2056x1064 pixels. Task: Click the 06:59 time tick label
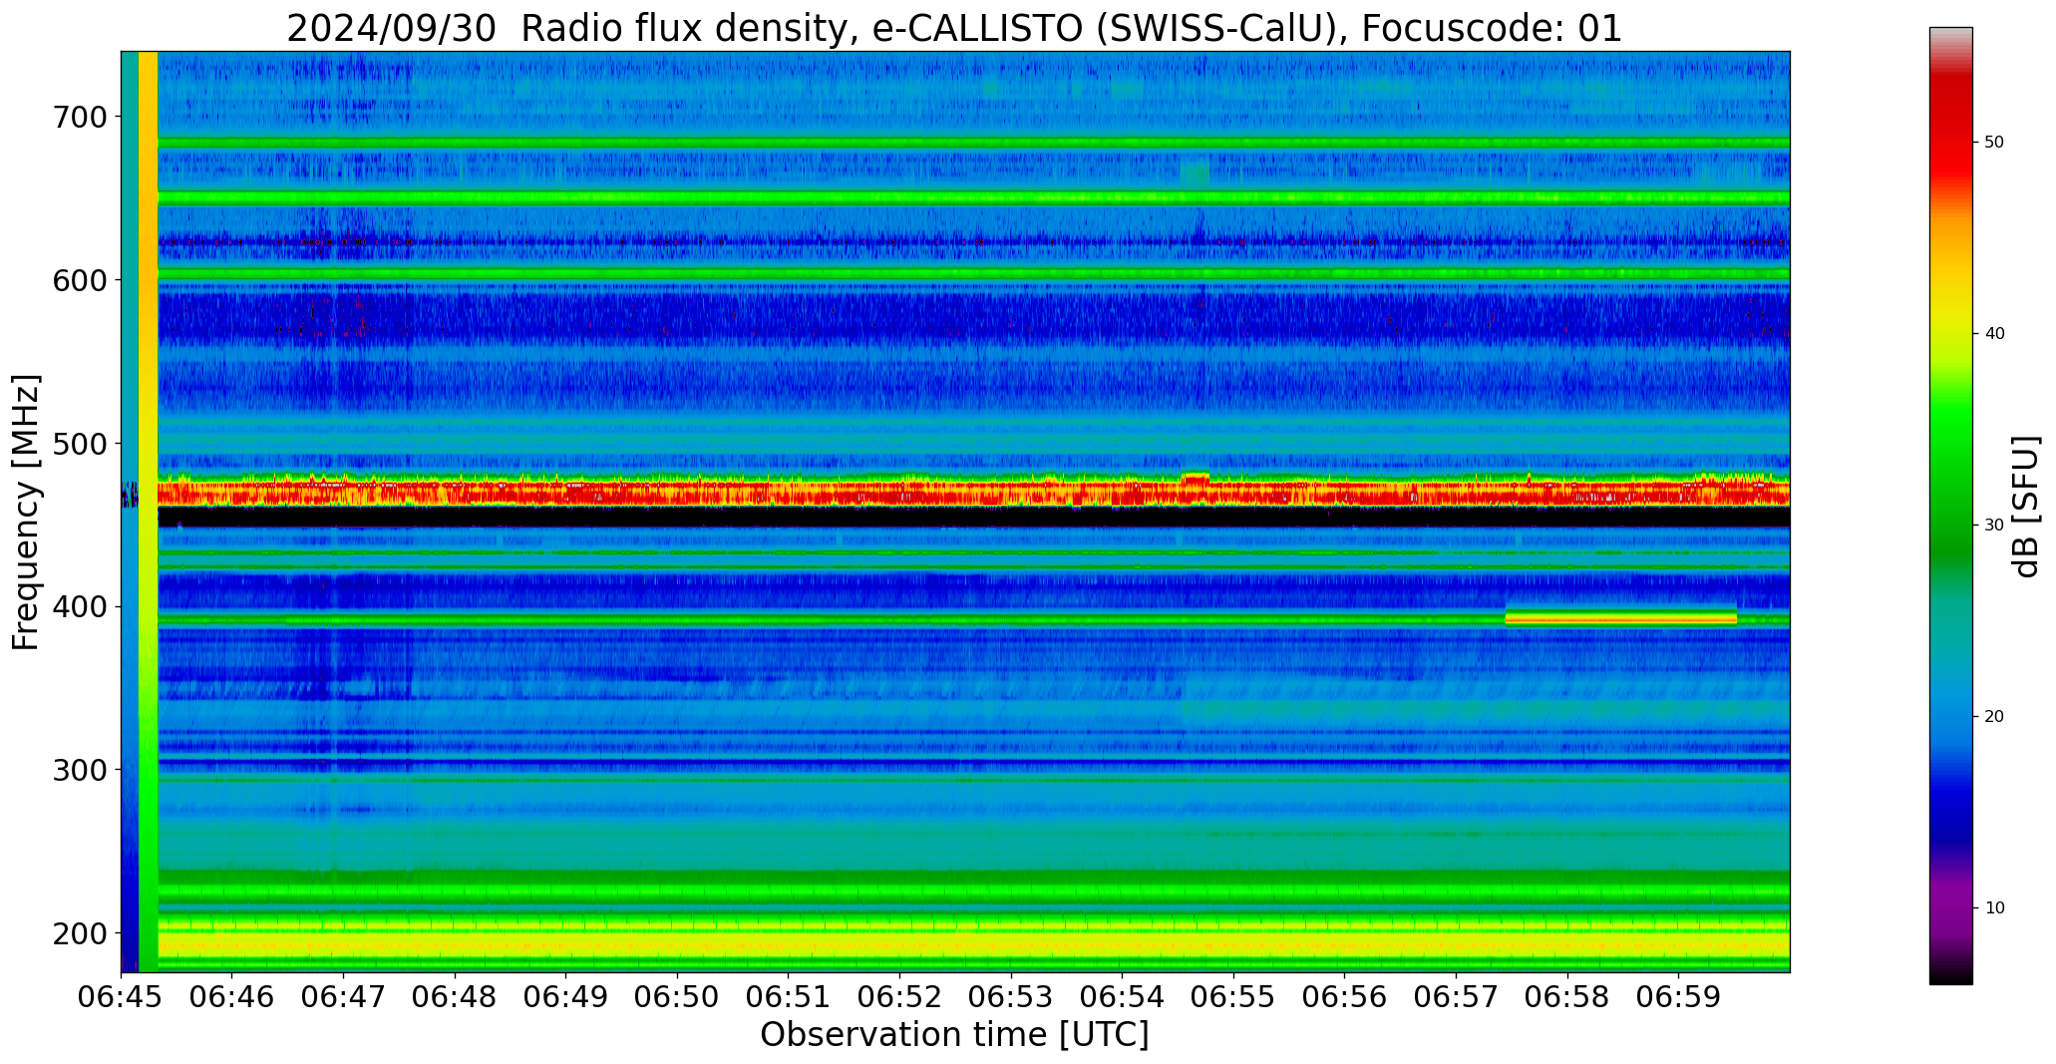(1678, 997)
